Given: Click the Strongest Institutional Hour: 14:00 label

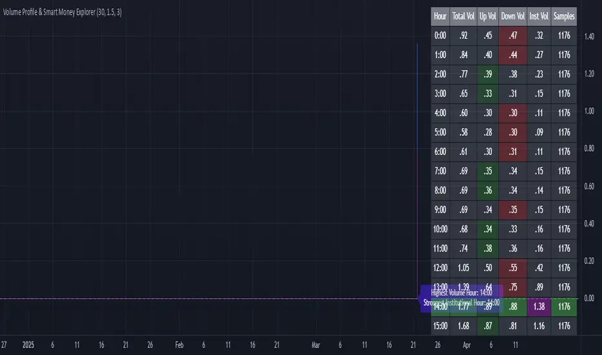Looking at the screenshot, I should point(461,303).
